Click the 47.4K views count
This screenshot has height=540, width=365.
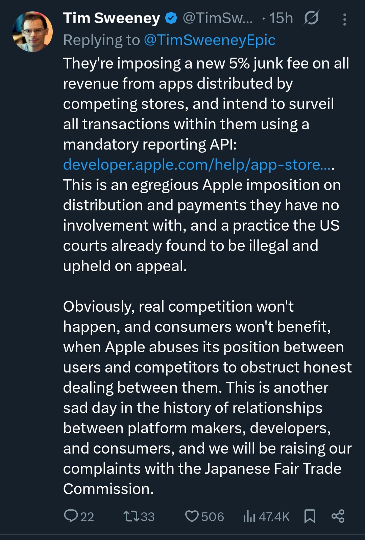[x=274, y=517]
